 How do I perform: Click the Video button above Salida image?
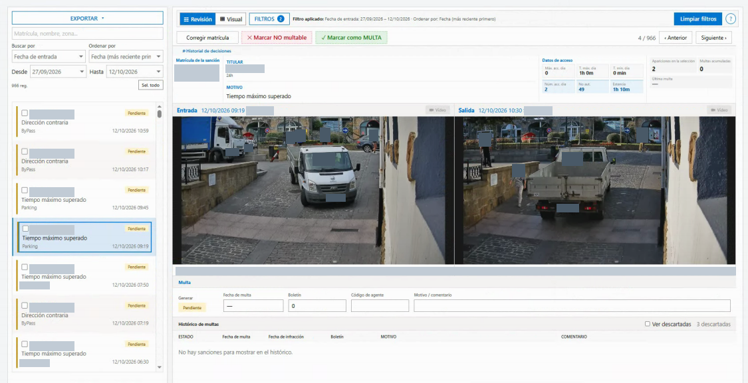pos(719,110)
